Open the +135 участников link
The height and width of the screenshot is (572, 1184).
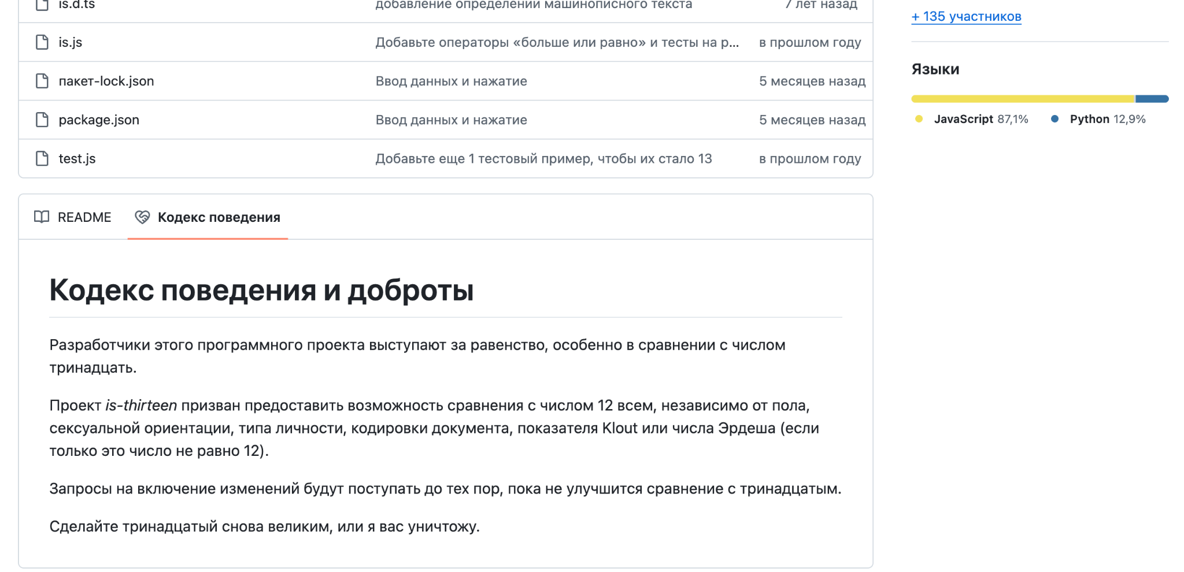[965, 17]
